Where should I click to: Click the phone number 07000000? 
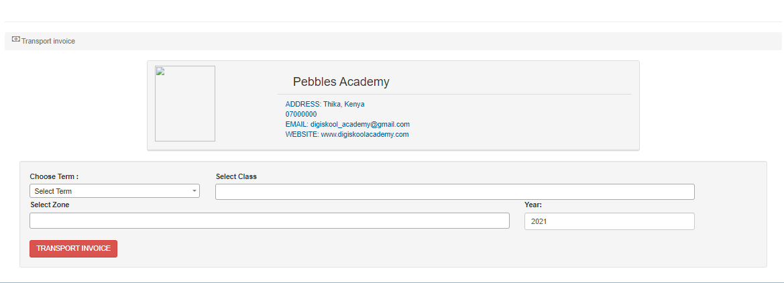pyautogui.click(x=301, y=115)
